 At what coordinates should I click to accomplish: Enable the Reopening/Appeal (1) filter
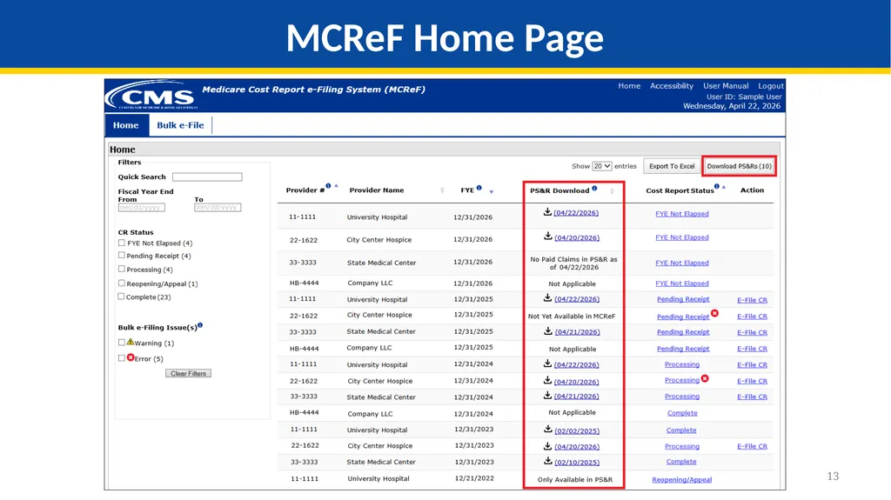point(122,283)
